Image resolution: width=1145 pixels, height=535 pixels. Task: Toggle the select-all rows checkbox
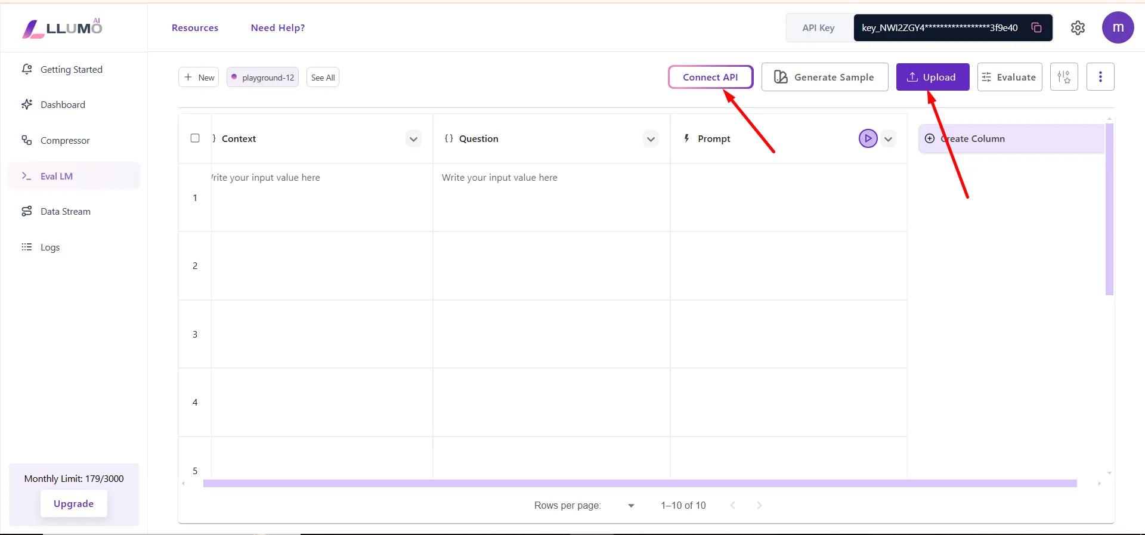195,138
